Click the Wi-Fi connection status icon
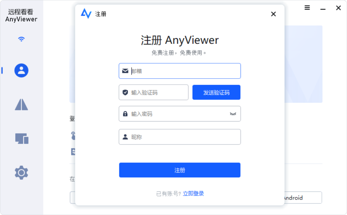This screenshot has height=215, width=347. (21, 39)
